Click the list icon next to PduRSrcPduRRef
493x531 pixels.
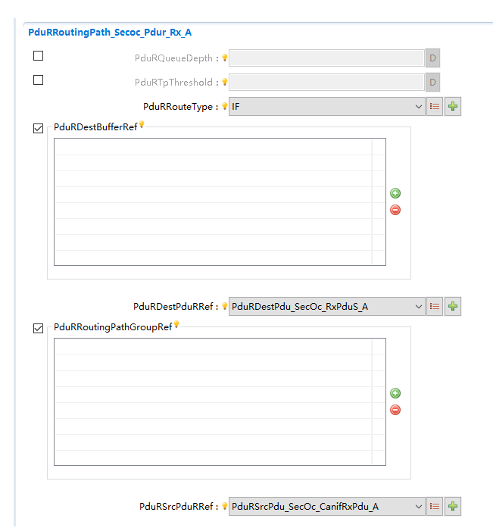(x=435, y=507)
